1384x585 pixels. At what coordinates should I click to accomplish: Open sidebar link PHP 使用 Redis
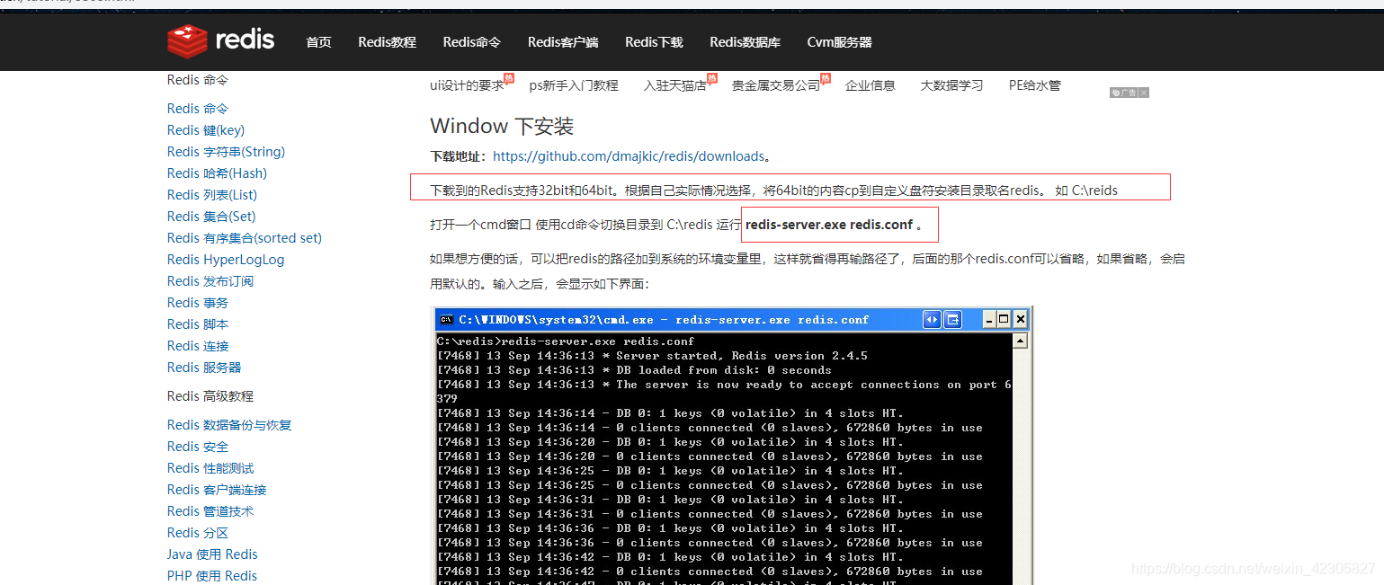(212, 576)
